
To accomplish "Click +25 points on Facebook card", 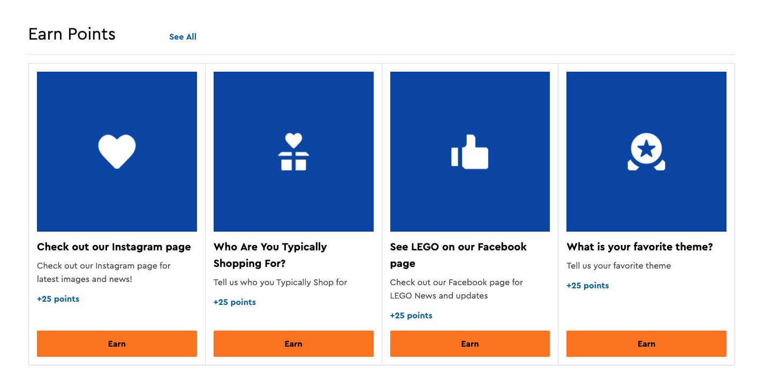I will click(411, 316).
